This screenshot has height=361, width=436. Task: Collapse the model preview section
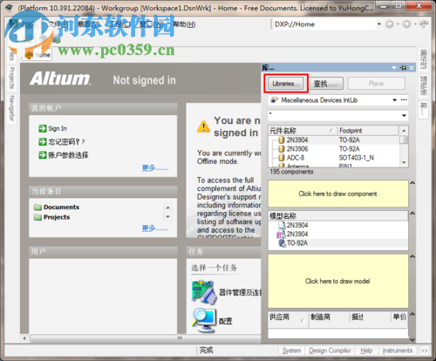(x=412, y=256)
